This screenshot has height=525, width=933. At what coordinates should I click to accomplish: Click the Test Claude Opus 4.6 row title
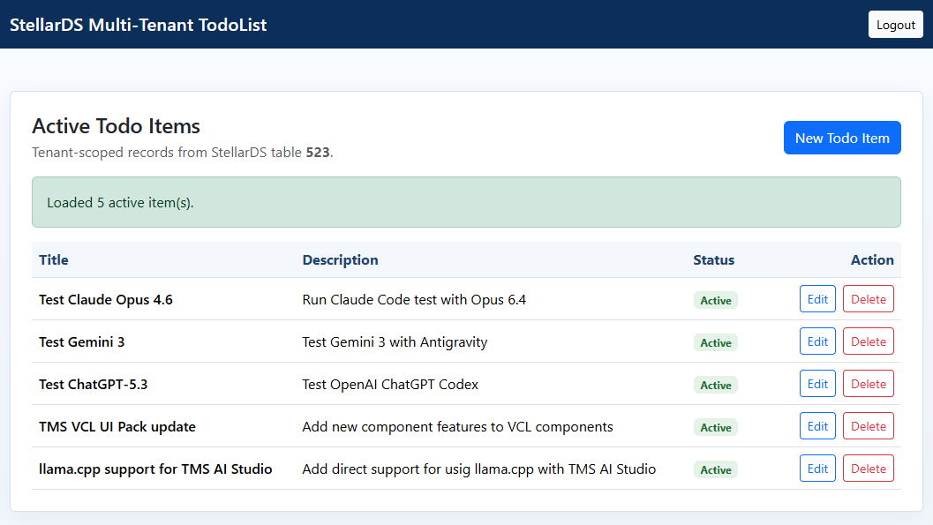[x=105, y=299]
